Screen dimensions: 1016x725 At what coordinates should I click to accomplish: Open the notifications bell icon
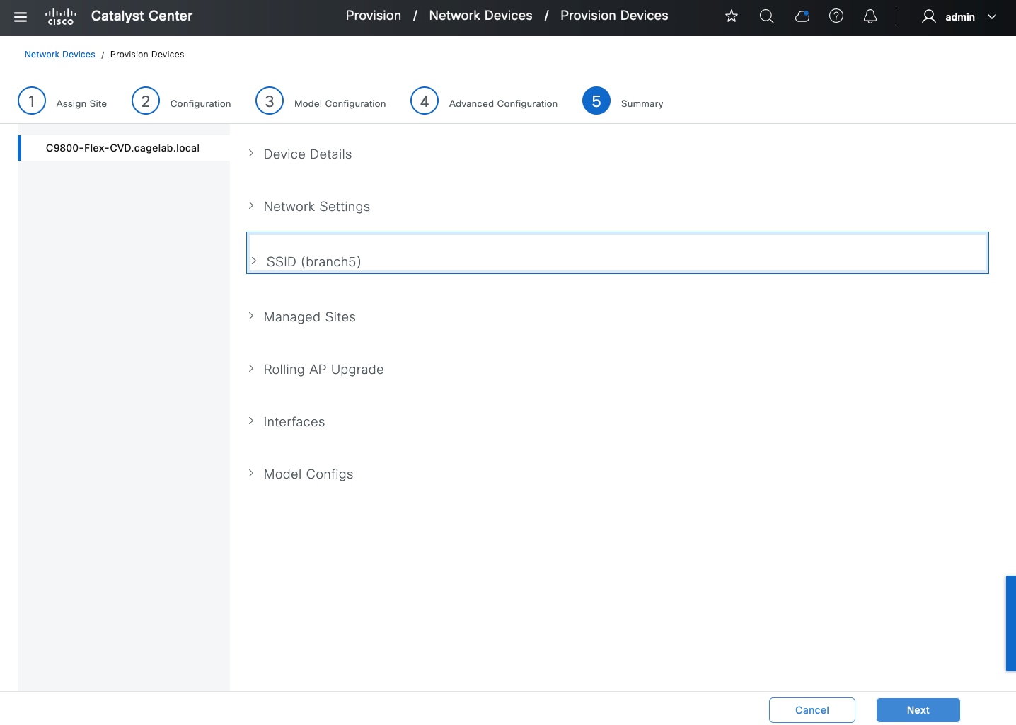(x=870, y=16)
